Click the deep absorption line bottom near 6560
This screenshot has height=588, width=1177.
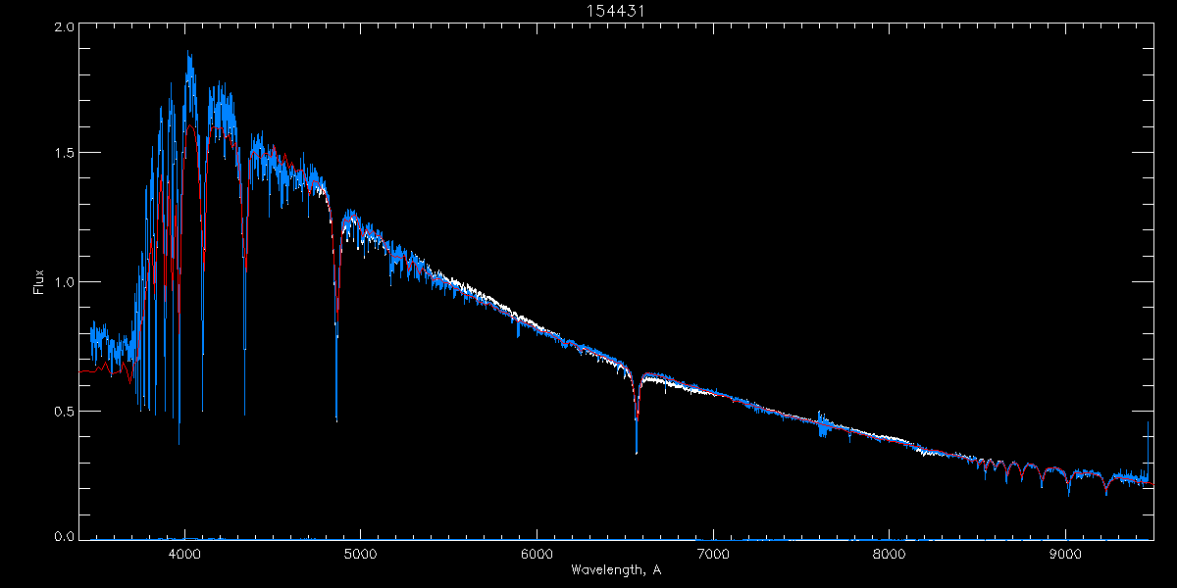click(637, 452)
